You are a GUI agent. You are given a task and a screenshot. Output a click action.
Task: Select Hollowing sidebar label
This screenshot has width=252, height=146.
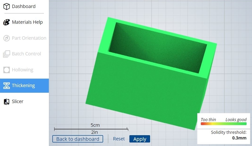(x=22, y=70)
